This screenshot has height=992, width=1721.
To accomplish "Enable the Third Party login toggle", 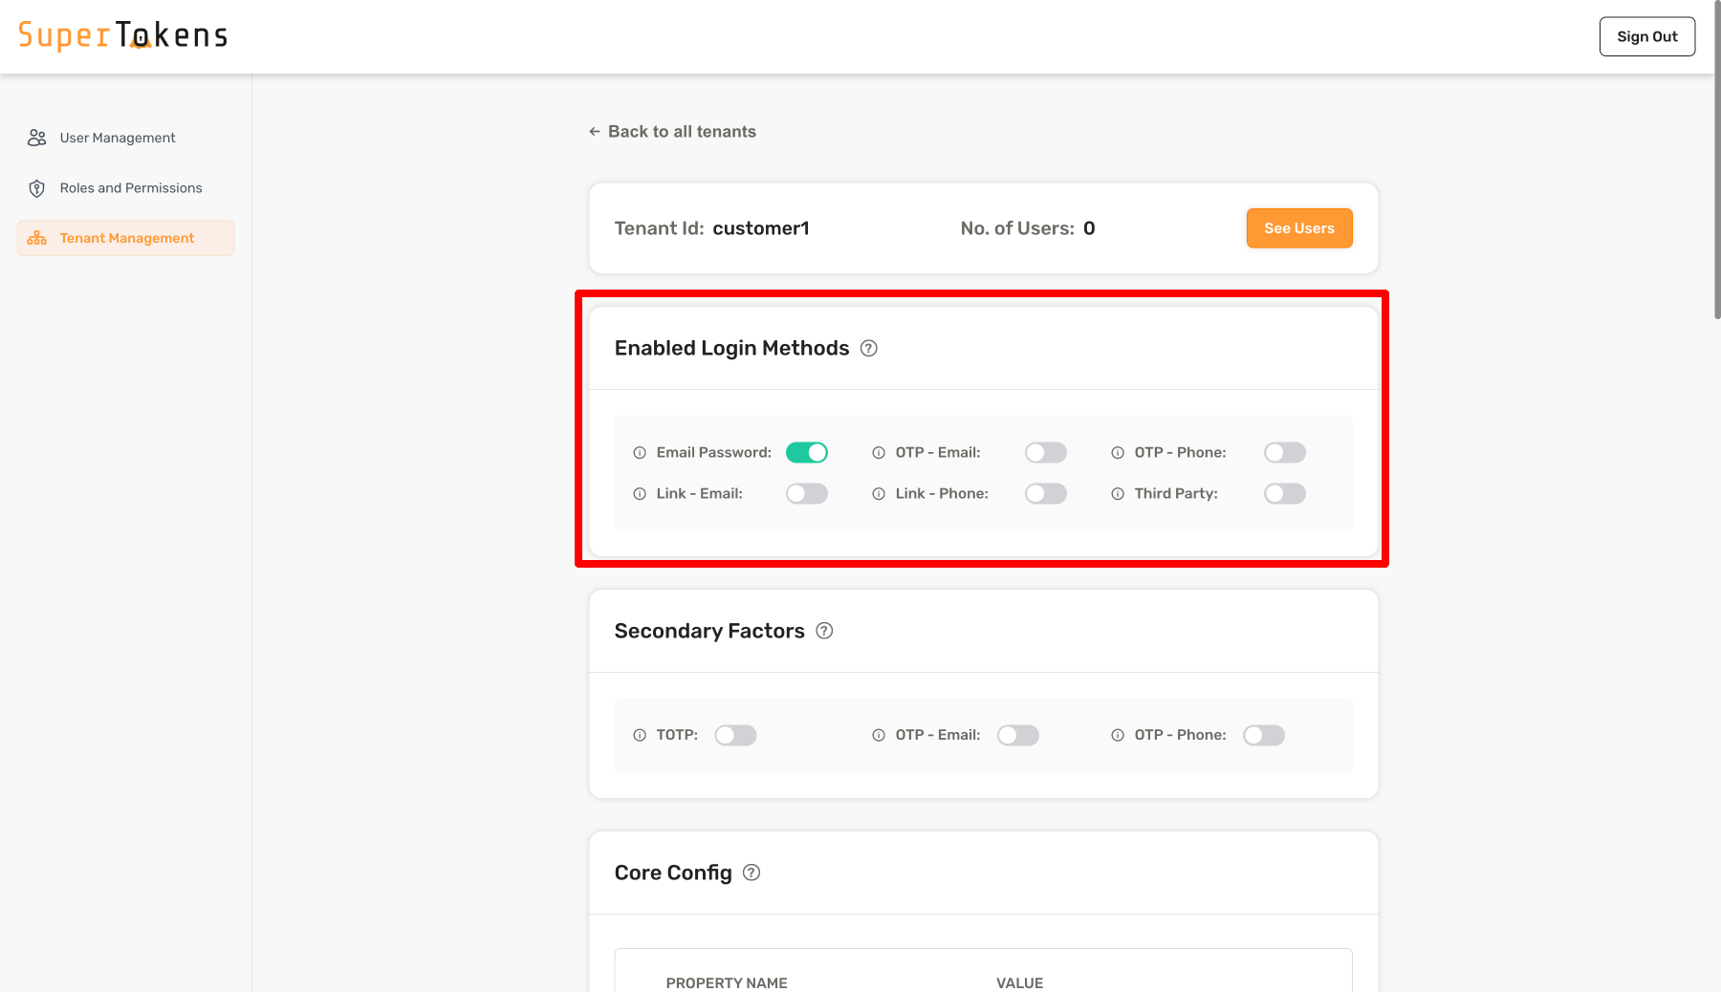I will pos(1284,494).
